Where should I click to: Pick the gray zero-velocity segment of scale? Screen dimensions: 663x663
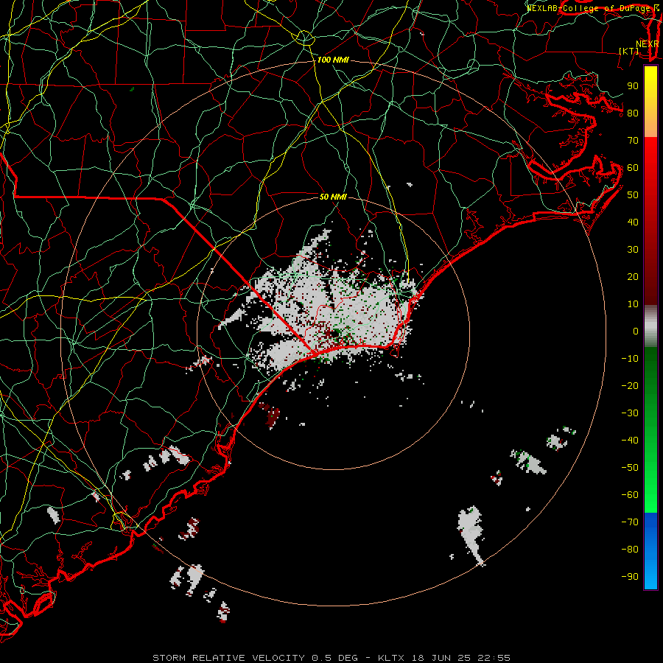pos(650,326)
